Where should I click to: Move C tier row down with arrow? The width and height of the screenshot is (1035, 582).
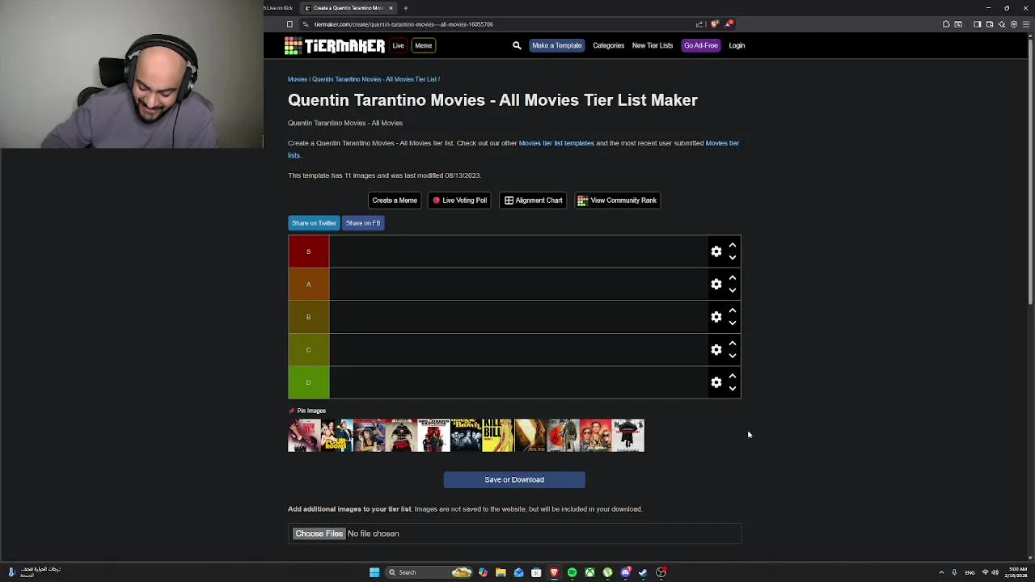(x=733, y=356)
